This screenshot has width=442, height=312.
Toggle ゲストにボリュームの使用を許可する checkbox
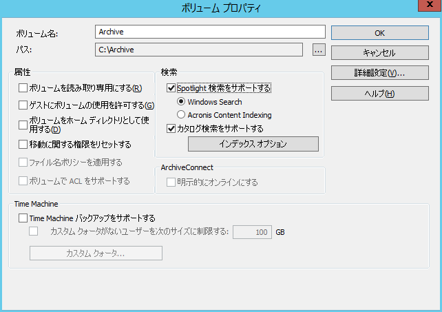[23, 105]
